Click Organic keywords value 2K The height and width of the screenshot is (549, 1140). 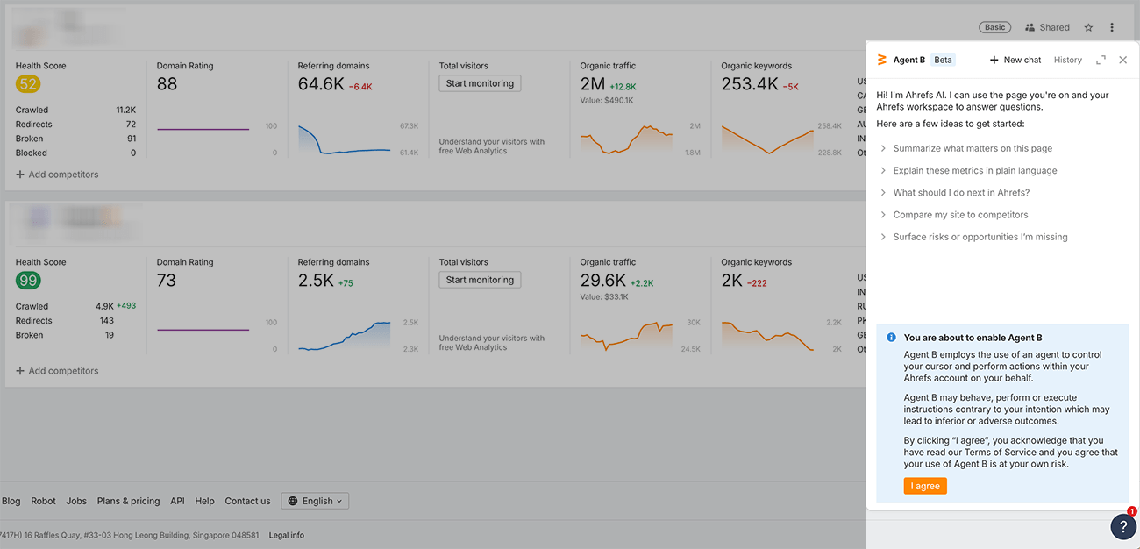coord(732,281)
